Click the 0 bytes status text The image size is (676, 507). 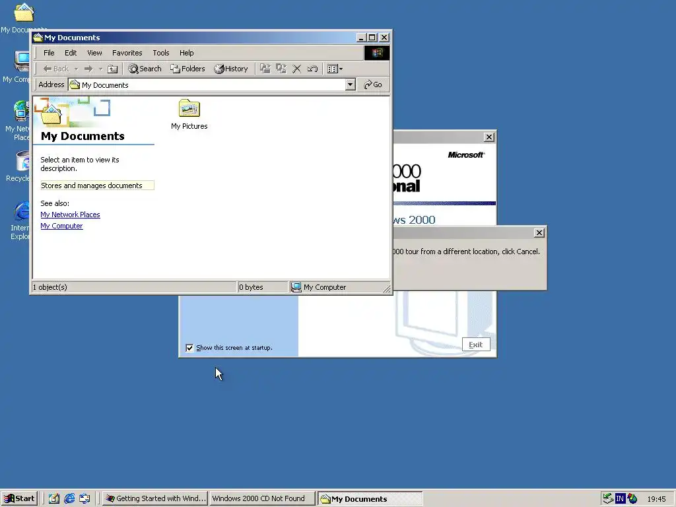(251, 287)
